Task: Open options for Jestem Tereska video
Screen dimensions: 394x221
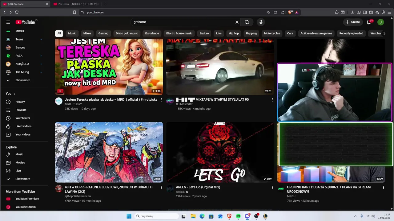Action: tap(161, 100)
